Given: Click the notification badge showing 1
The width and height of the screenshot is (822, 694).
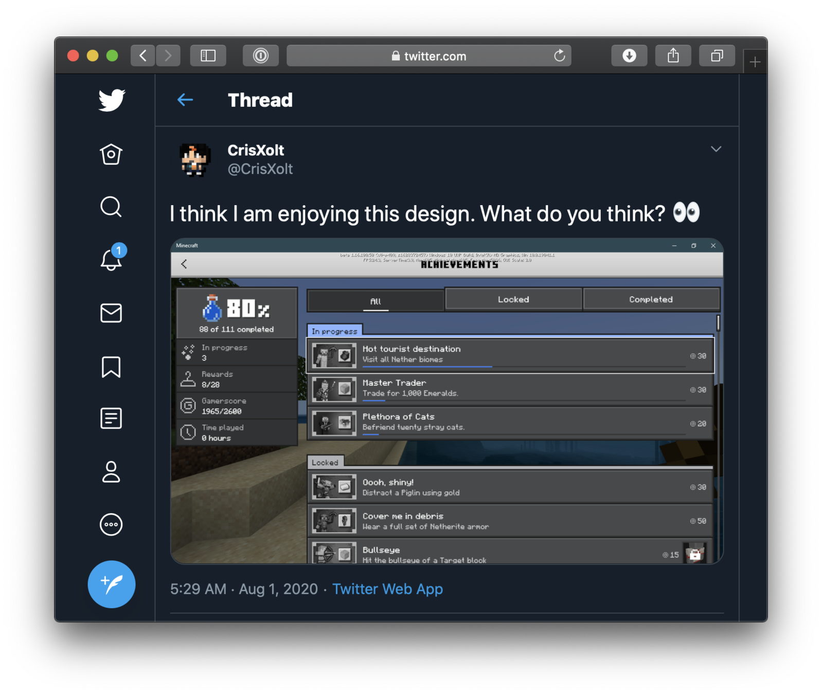Looking at the screenshot, I should [x=119, y=250].
